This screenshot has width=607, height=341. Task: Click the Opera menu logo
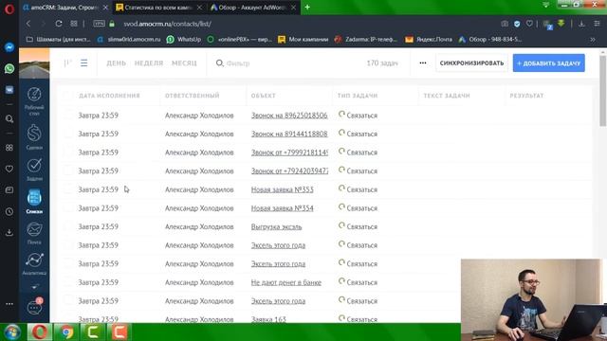(9, 9)
